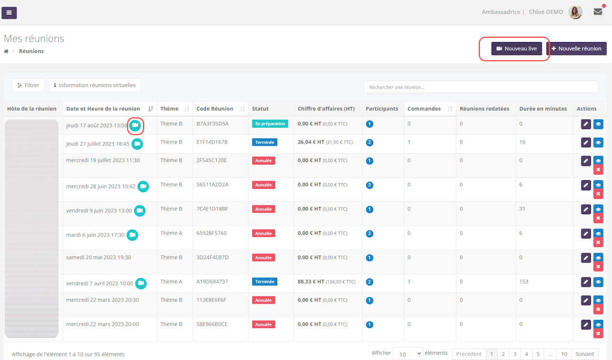
Task: Click video icon for 7 avril meeting
Action: [141, 284]
